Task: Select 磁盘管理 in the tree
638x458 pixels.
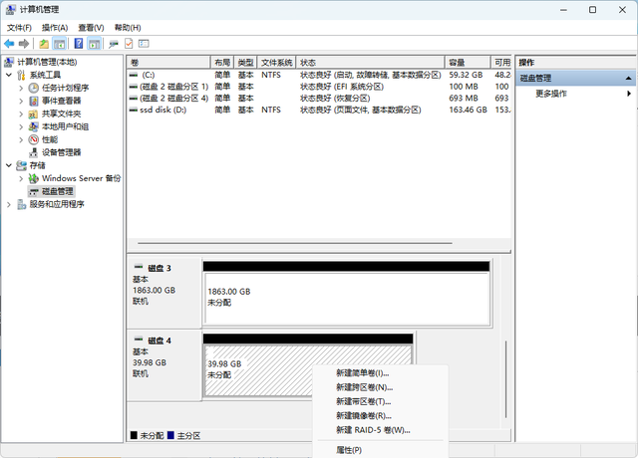Action: [58, 191]
